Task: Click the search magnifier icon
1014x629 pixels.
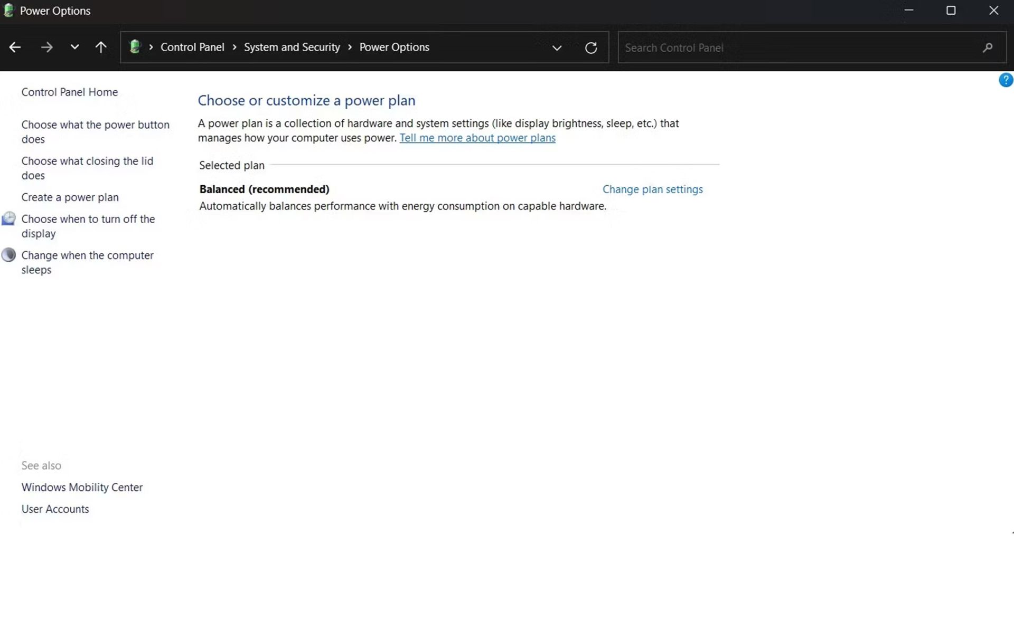Action: click(988, 48)
